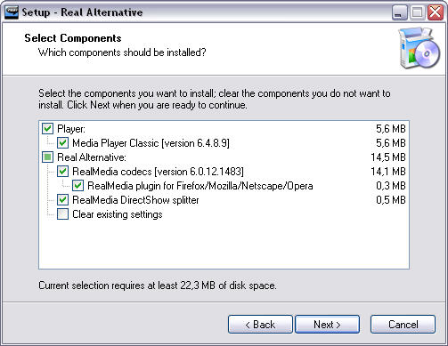The width and height of the screenshot is (448, 346).
Task: Select 'Clear existing settings' label
Action: pyautogui.click(x=118, y=214)
